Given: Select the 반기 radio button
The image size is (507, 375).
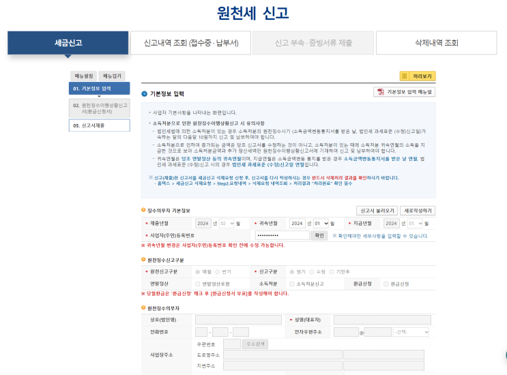Looking at the screenshot, I should (x=218, y=272).
